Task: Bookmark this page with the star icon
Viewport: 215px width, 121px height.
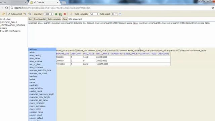Action: 213,8
